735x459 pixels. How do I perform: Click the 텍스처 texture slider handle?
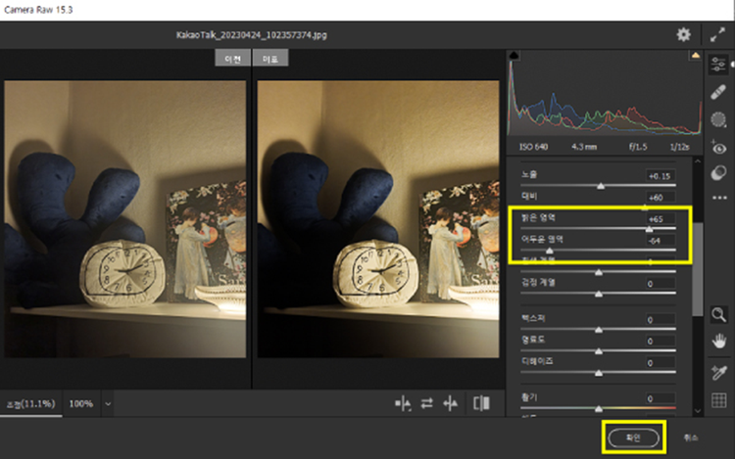(x=599, y=330)
